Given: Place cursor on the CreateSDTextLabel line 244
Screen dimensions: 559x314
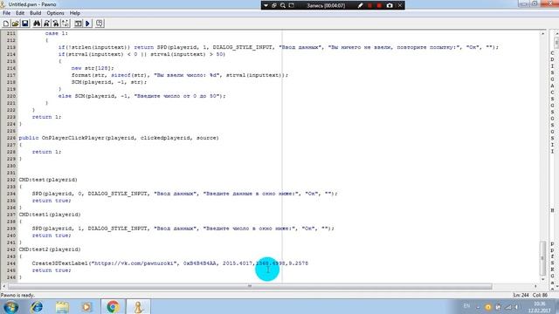Looking at the screenshot, I should tap(170, 263).
